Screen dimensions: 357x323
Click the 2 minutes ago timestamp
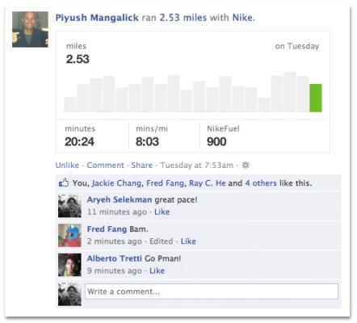[x=115, y=241]
